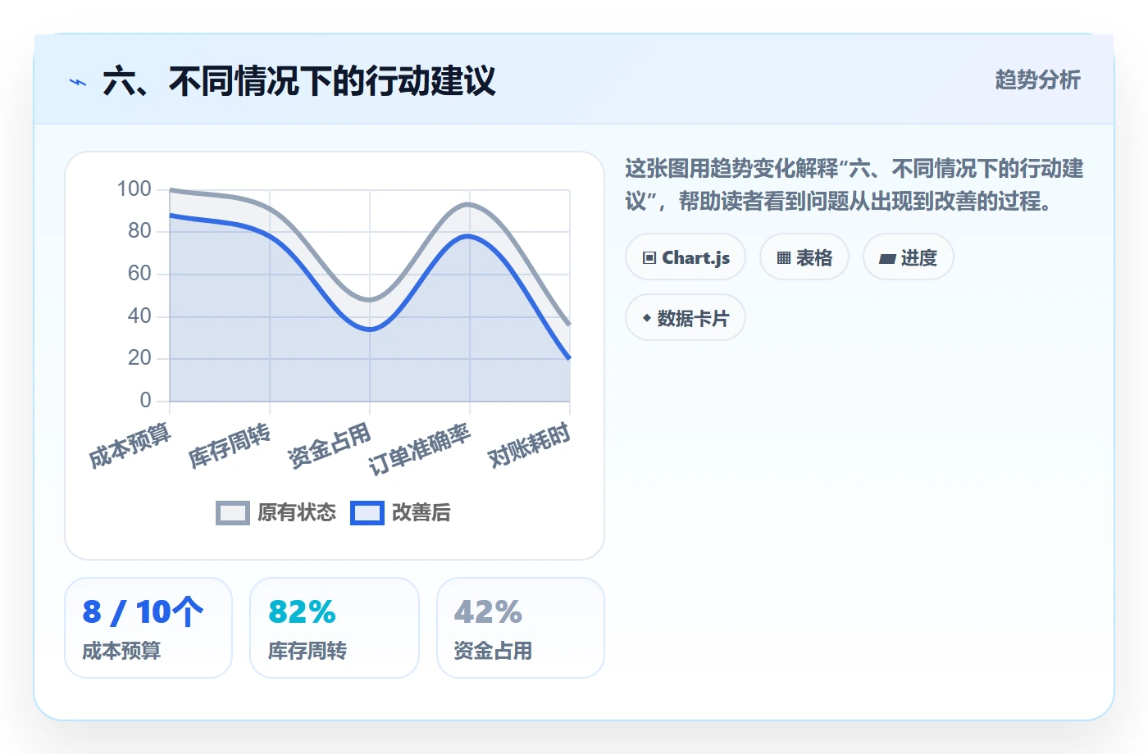
Task: Toggle the 原有状态 legend swatch
Action: tap(233, 513)
